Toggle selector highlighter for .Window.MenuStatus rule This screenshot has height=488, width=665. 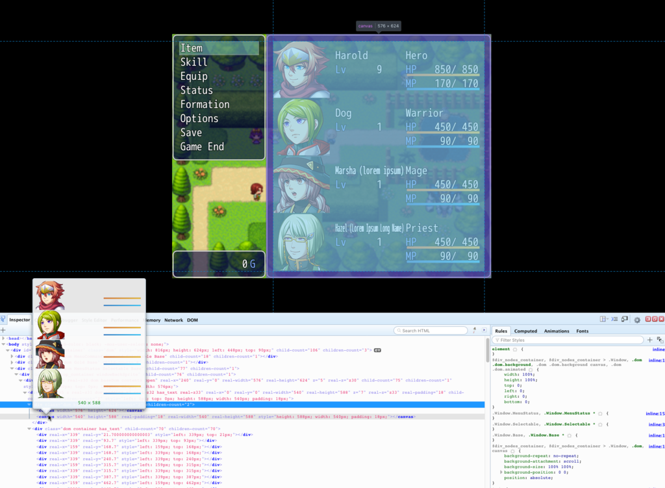pos(600,413)
